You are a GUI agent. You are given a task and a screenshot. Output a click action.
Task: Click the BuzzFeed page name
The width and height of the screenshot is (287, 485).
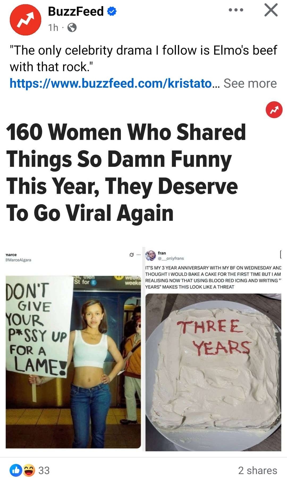coord(76,11)
